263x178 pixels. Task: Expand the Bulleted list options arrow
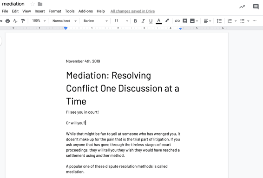click(x=248, y=21)
